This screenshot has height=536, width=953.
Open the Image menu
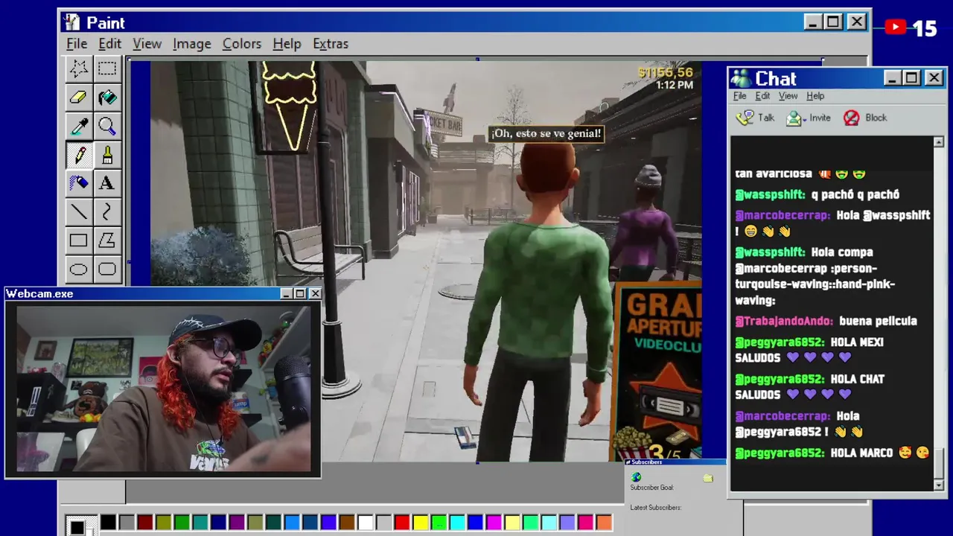pyautogui.click(x=192, y=44)
